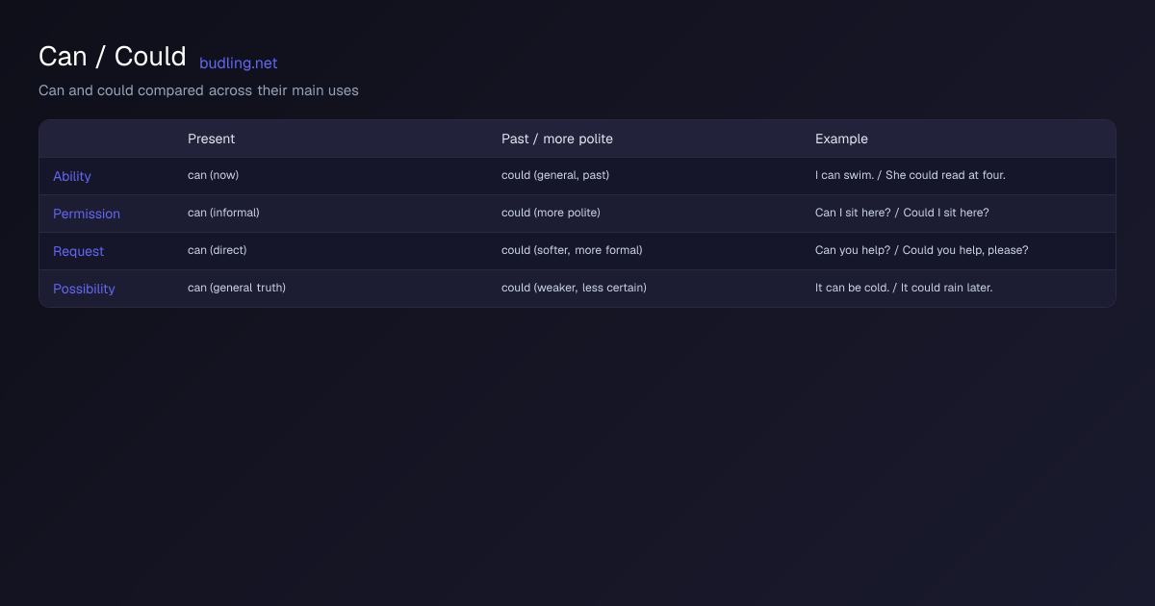Click the 'can (general truth)' cell

tap(237, 288)
